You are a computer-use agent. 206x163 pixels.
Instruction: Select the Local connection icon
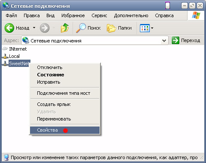(5, 56)
